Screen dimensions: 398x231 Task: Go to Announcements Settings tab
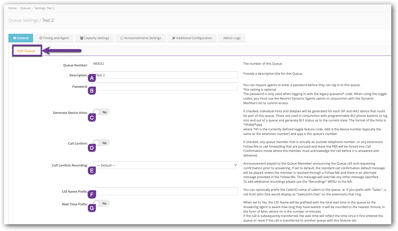141,38
